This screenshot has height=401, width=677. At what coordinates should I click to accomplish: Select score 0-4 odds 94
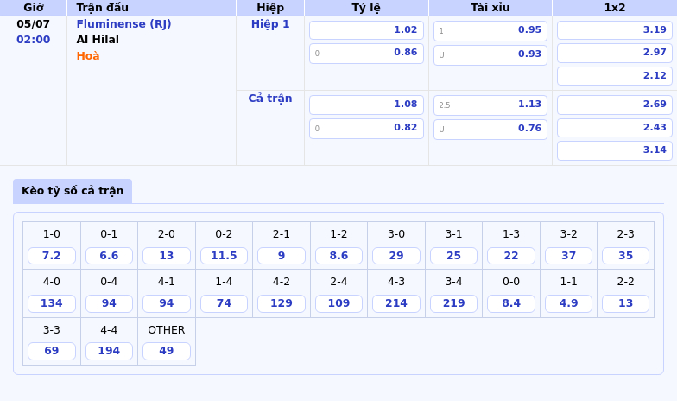coord(109,303)
